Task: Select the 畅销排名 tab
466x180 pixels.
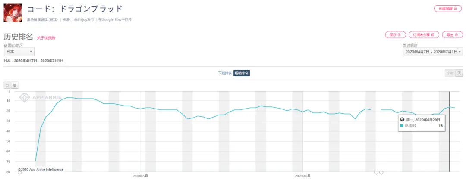Action: tap(242, 73)
